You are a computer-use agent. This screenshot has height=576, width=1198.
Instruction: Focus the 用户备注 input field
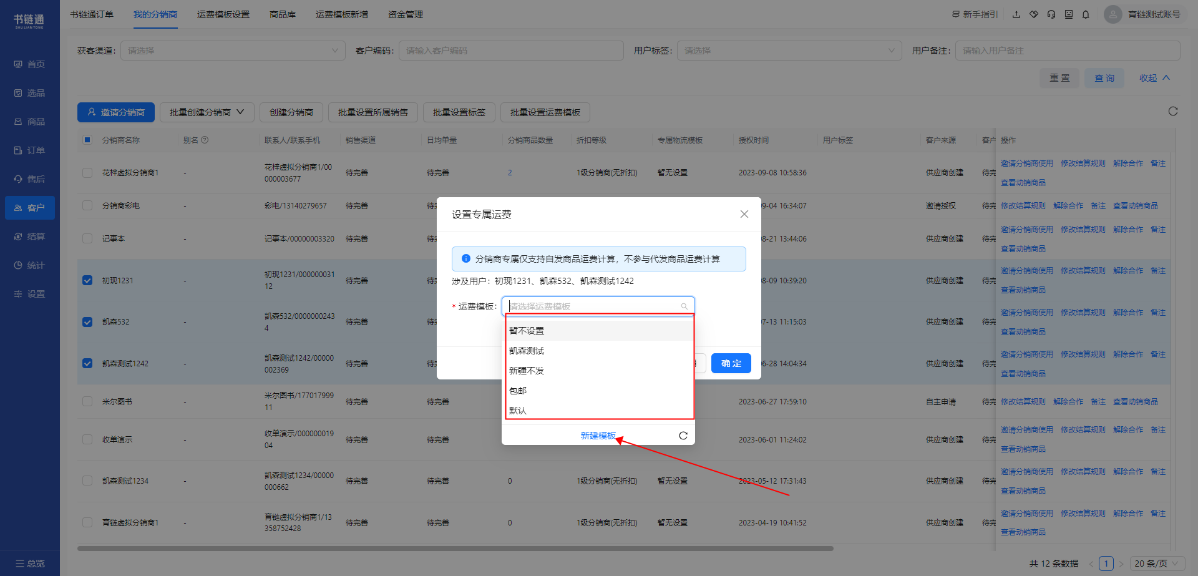point(1068,51)
